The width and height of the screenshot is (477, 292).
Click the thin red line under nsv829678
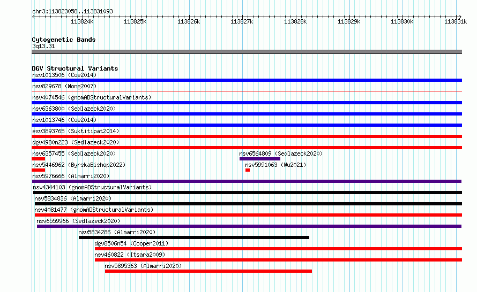(247, 91)
